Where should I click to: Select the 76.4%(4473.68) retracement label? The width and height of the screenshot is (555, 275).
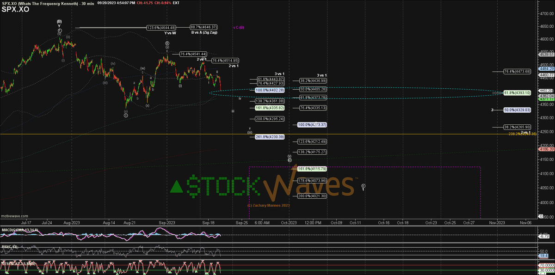point(517,72)
